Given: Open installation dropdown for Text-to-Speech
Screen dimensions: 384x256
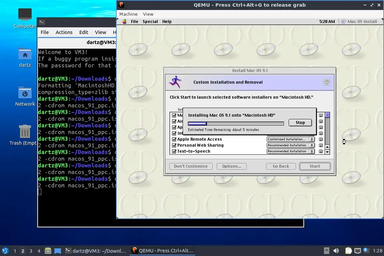Looking at the screenshot, I should 290,151.
